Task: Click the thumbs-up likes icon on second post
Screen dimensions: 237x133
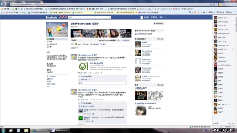Action: (80, 103)
